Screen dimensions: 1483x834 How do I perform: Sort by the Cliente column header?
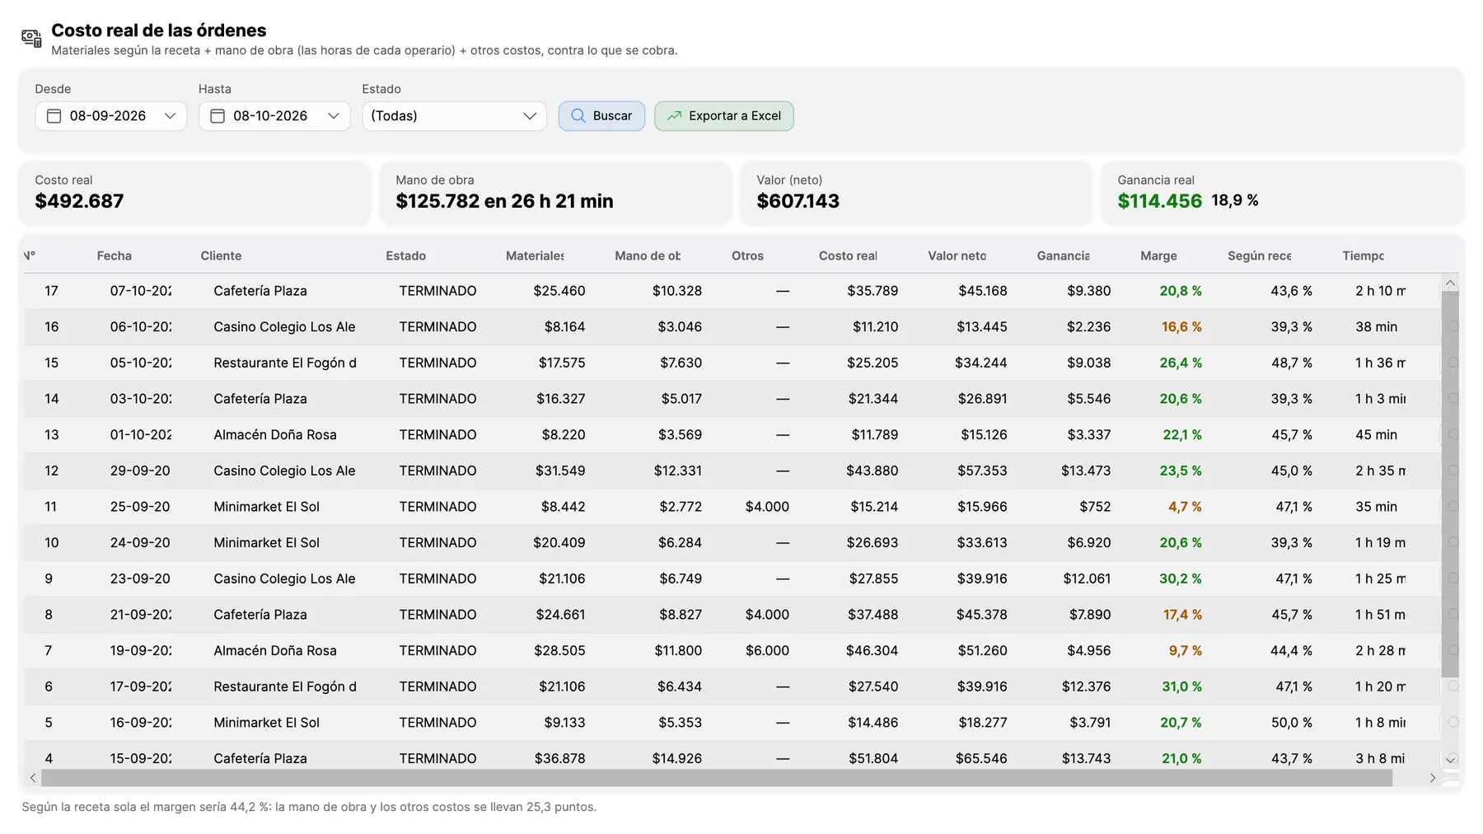221,256
